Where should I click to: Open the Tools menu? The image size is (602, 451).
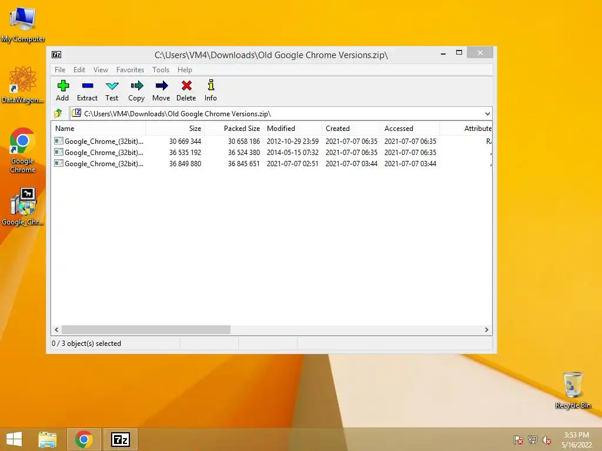coord(161,70)
